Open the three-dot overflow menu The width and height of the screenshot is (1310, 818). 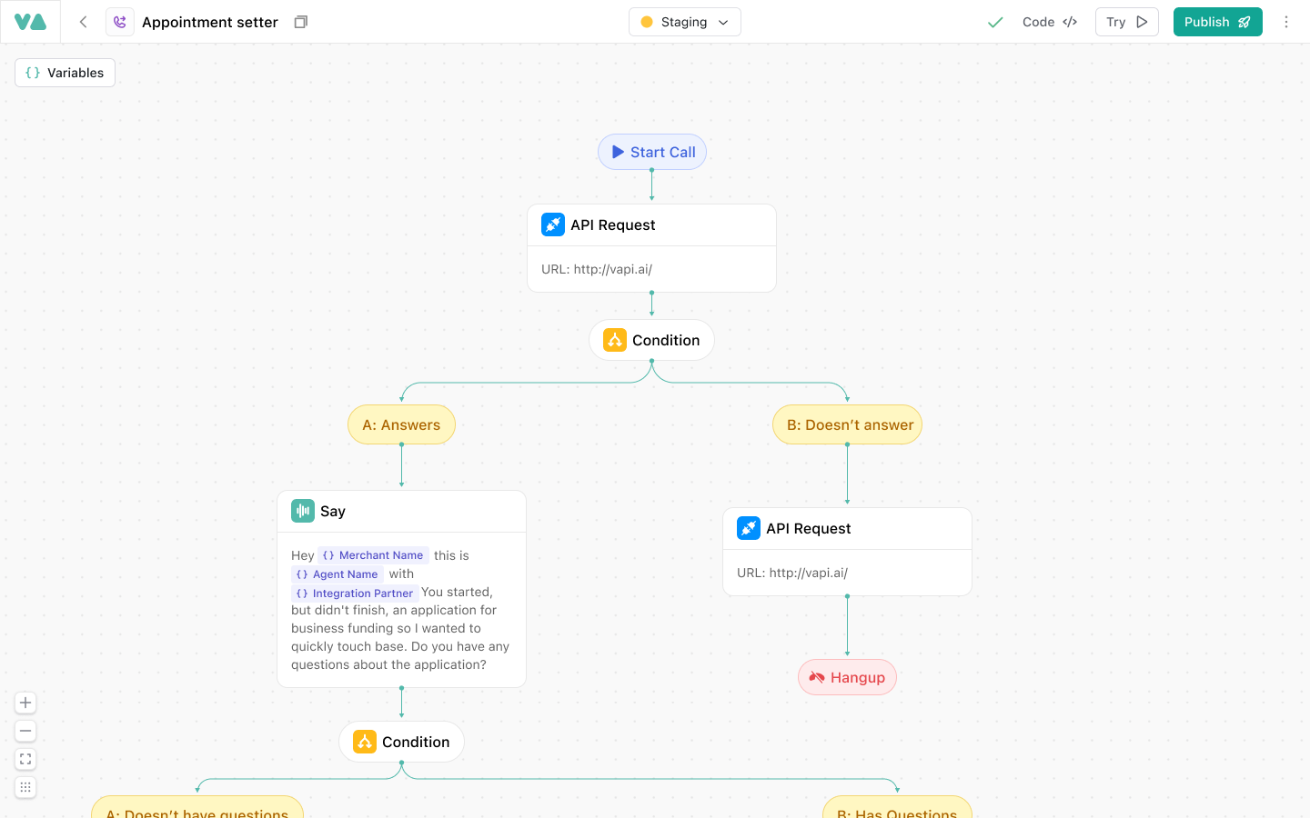click(x=1286, y=21)
